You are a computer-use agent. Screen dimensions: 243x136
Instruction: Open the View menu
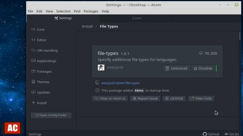[49, 11]
